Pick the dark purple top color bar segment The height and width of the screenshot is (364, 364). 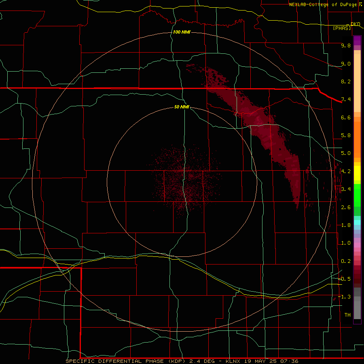click(357, 38)
